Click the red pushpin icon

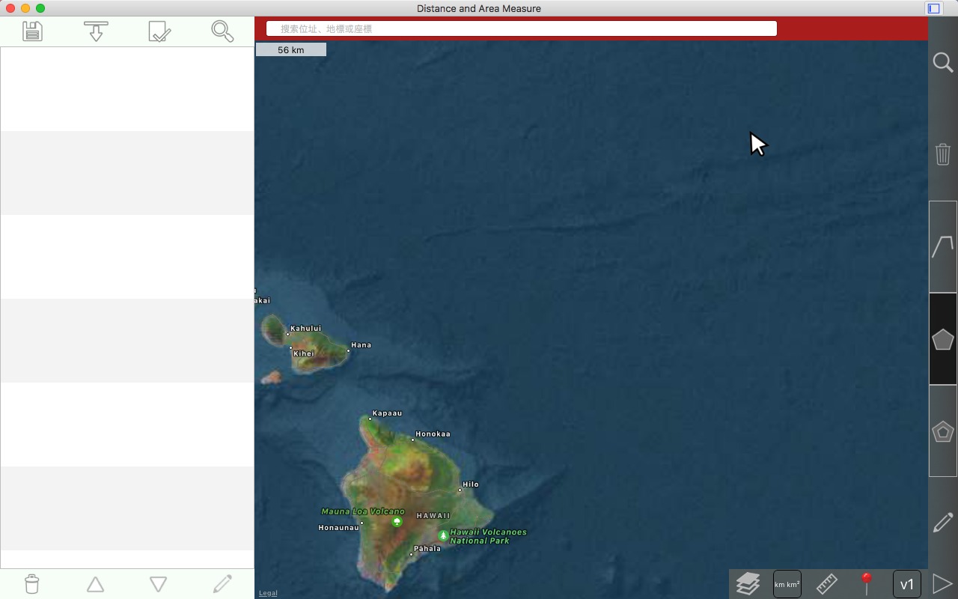point(867,583)
